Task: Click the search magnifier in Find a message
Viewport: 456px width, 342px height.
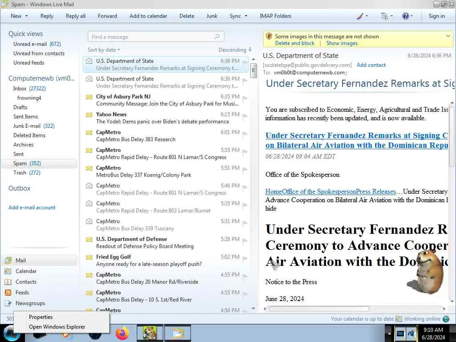Action: click(x=217, y=37)
